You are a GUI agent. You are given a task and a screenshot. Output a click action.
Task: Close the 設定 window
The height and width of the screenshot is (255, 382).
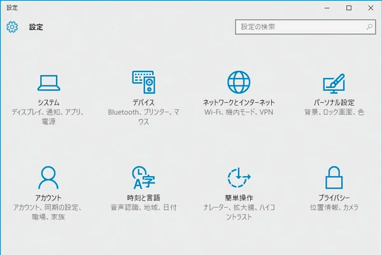(371, 8)
